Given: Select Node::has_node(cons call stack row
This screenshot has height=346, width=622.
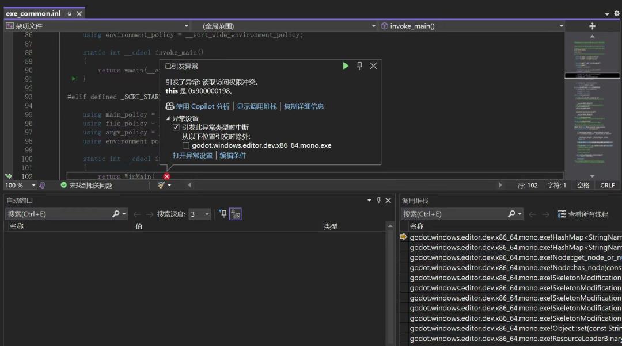Looking at the screenshot, I should click(515, 268).
